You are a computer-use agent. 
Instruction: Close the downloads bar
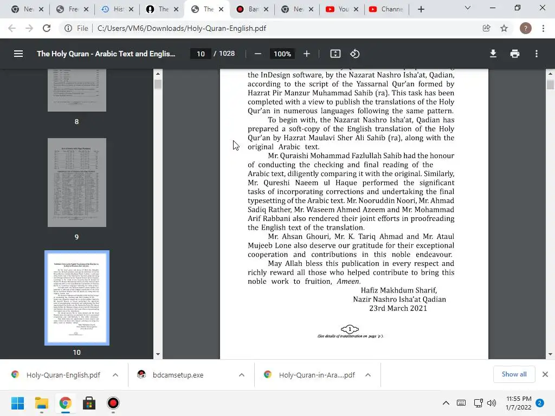pos(545,374)
